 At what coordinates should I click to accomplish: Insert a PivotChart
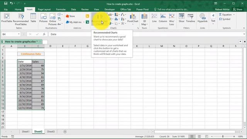click(133, 19)
